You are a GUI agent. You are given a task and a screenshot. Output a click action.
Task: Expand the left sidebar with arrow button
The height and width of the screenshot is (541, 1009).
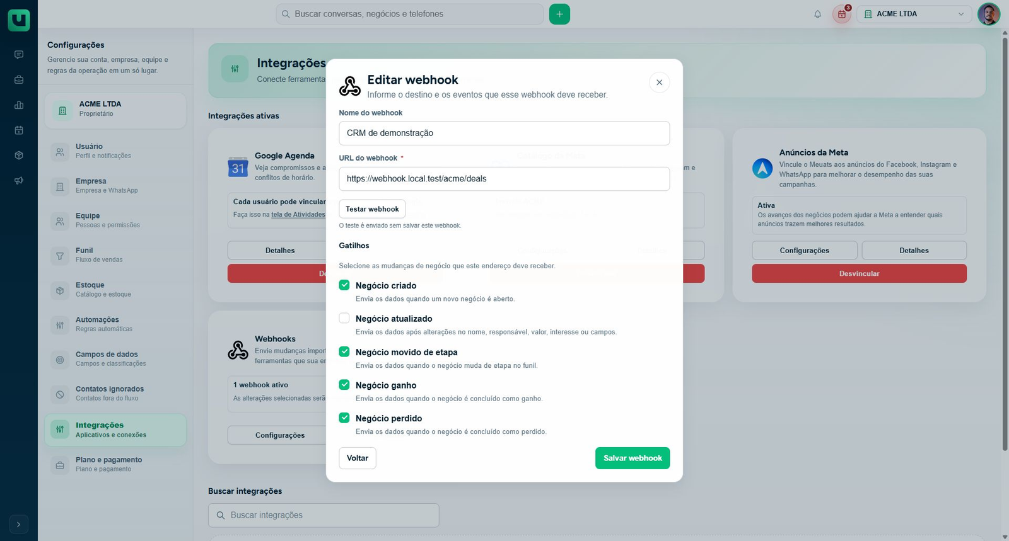pos(19,524)
